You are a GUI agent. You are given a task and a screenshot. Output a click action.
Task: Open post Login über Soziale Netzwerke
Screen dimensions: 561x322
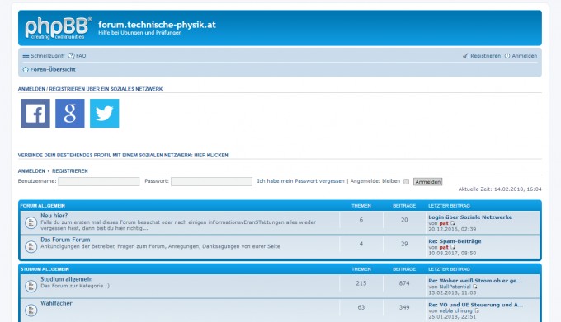(x=470, y=217)
